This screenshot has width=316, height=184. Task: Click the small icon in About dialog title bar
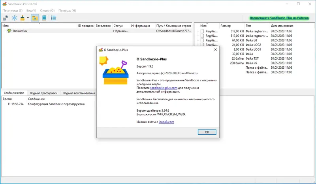(x=101, y=50)
